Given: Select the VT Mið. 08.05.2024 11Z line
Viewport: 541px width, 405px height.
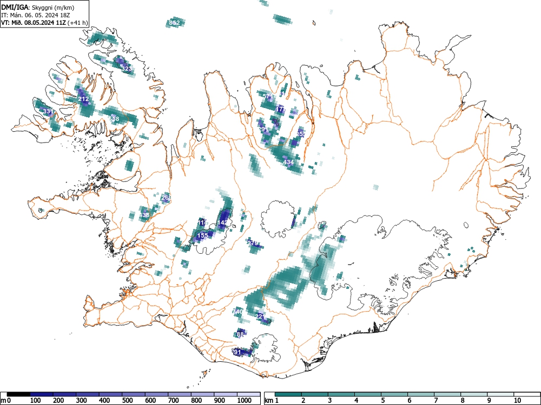Looking at the screenshot, I should [x=44, y=23].
